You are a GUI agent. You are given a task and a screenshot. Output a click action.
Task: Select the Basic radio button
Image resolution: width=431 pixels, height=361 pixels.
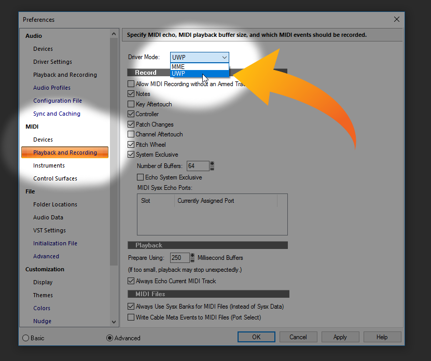[x=26, y=338]
